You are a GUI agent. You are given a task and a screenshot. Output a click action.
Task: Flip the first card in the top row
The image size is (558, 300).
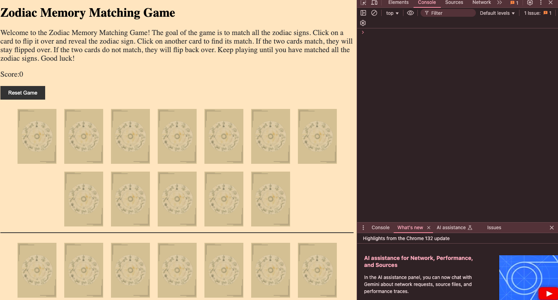pyautogui.click(x=37, y=136)
